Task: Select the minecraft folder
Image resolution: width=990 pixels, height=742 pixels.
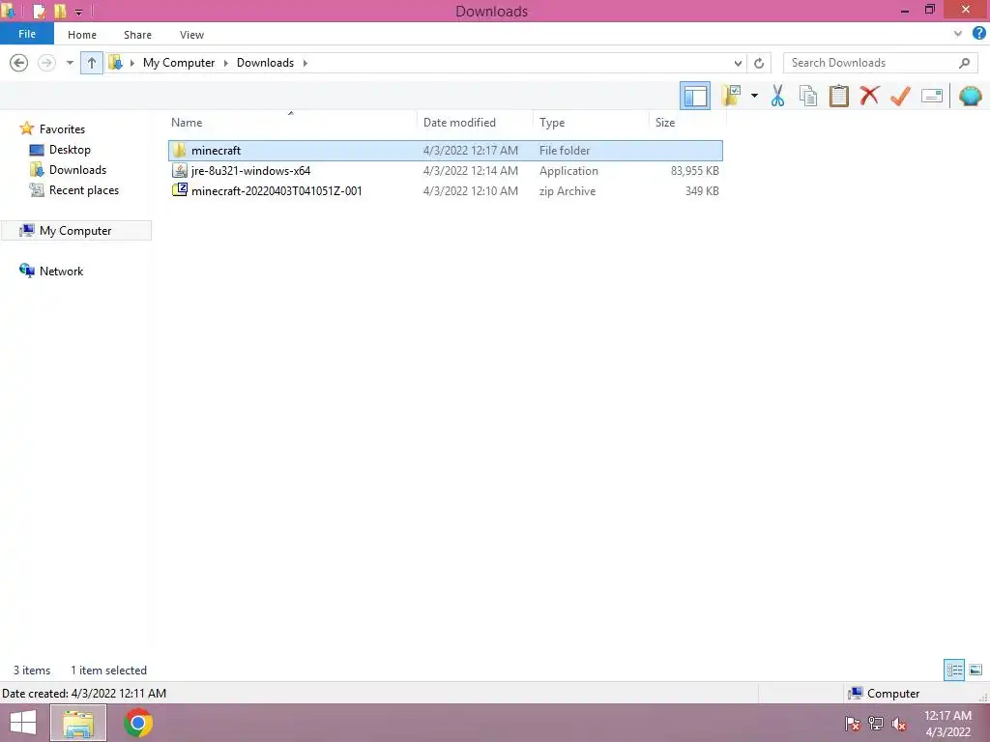Action: (x=445, y=150)
